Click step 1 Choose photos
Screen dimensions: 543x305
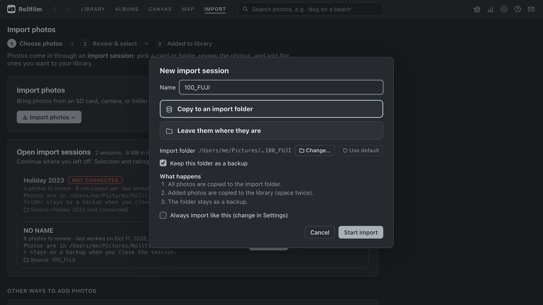point(35,44)
